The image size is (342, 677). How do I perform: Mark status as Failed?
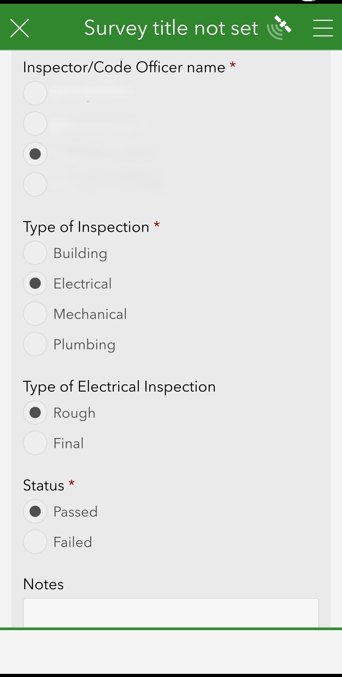pos(35,542)
